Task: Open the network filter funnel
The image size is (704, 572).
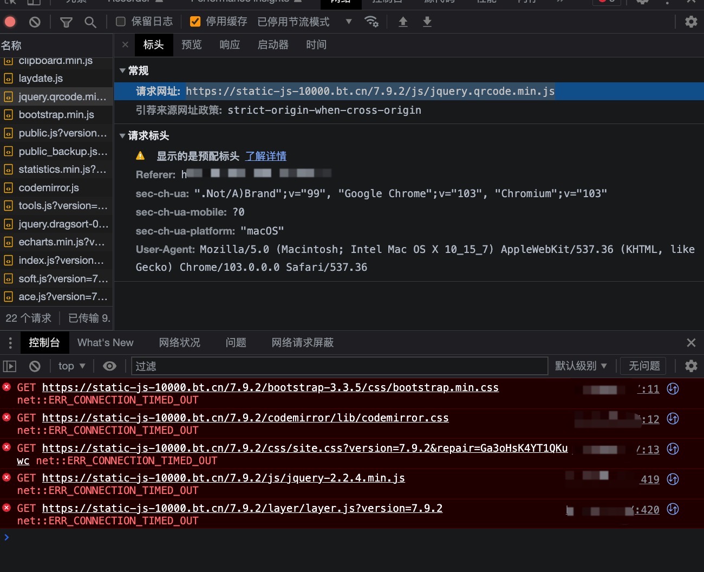Action: (x=66, y=22)
